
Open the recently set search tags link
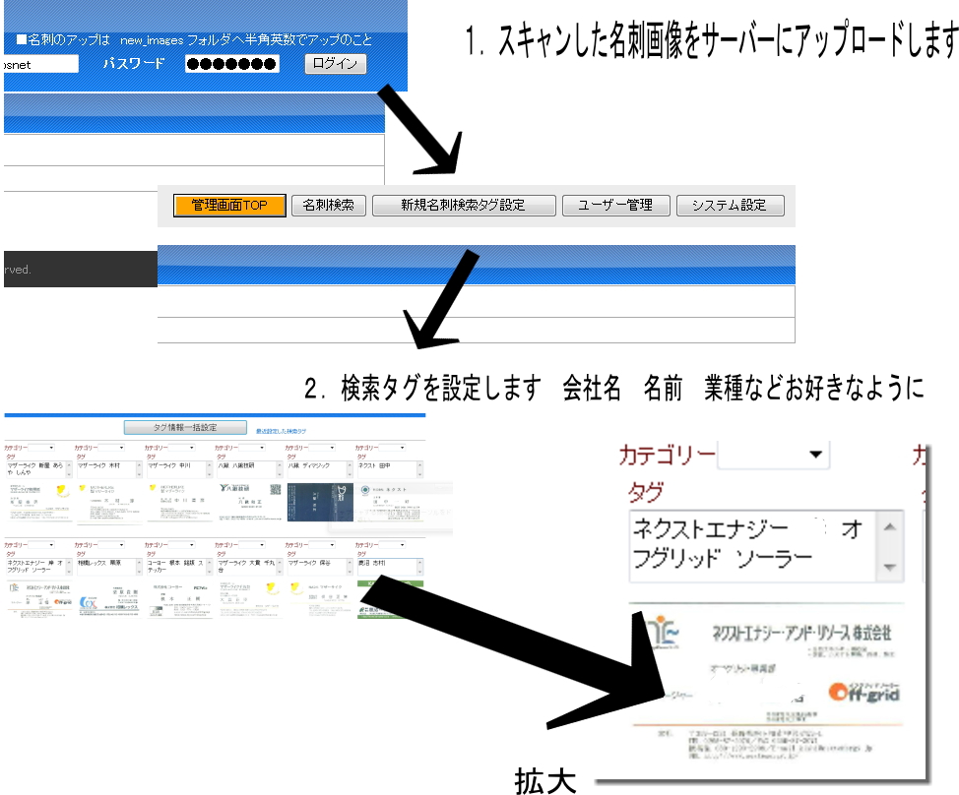point(281,431)
